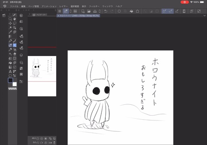The height and width of the screenshot is (145, 207).
Task: Open the command bar hamburger menu
Action: click(x=59, y=11)
